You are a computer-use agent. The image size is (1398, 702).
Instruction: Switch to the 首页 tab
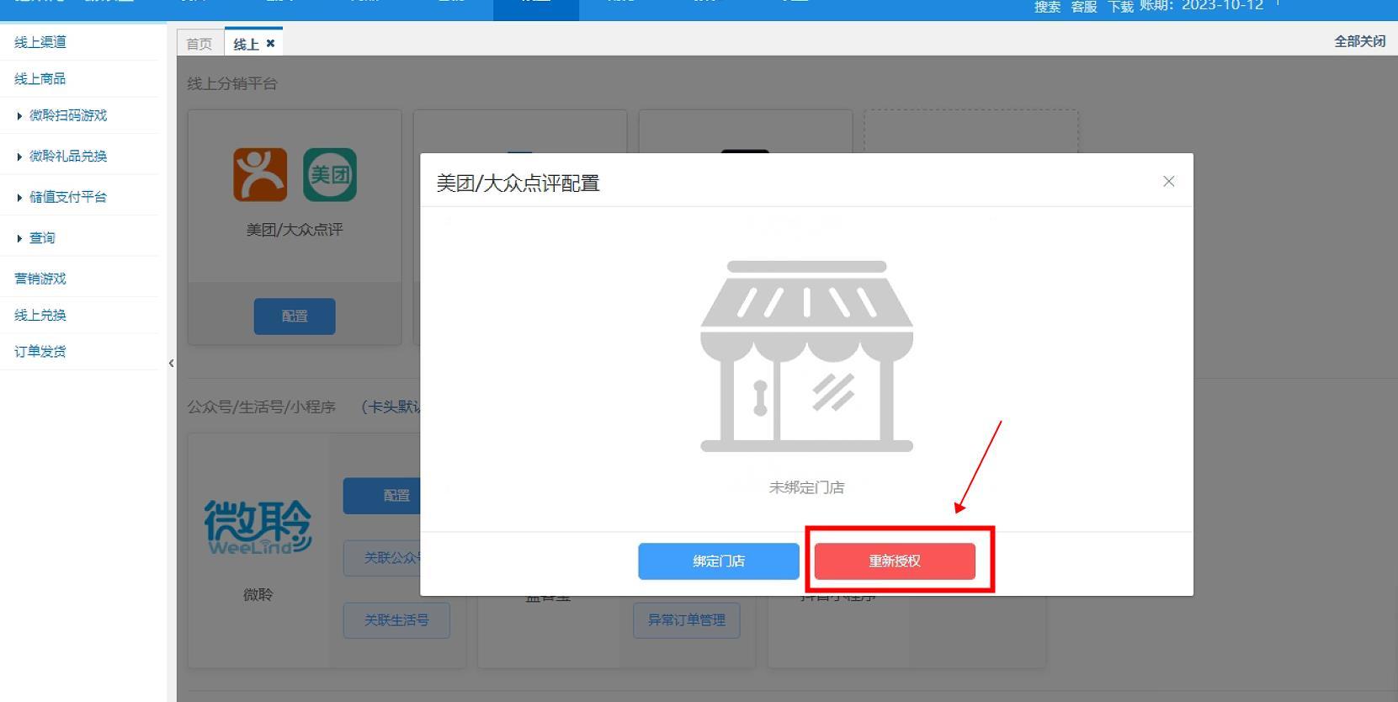pos(199,44)
